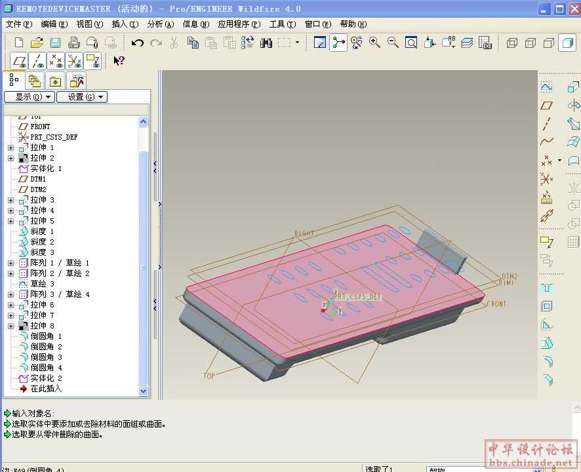
Task: Create a datum coordinate system tool
Action: (546, 180)
